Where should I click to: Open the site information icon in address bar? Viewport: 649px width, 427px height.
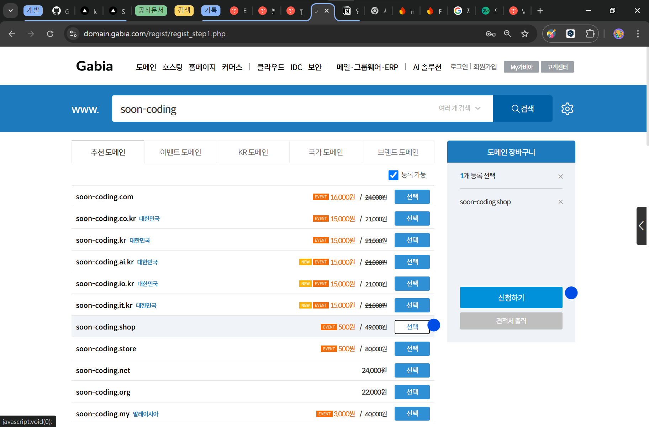tap(73, 34)
